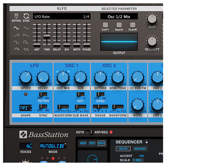Open the Scale C MEL dropdown
208x166 pixels.
click(138, 160)
